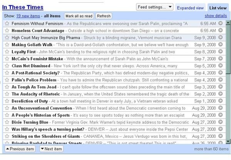Star McCain's Feminist Mistake item
The height and width of the screenshot is (160, 231).
[7, 59]
